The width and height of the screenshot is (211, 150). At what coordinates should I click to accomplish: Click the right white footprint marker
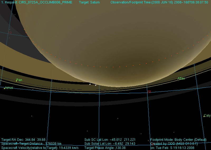point(96,85)
